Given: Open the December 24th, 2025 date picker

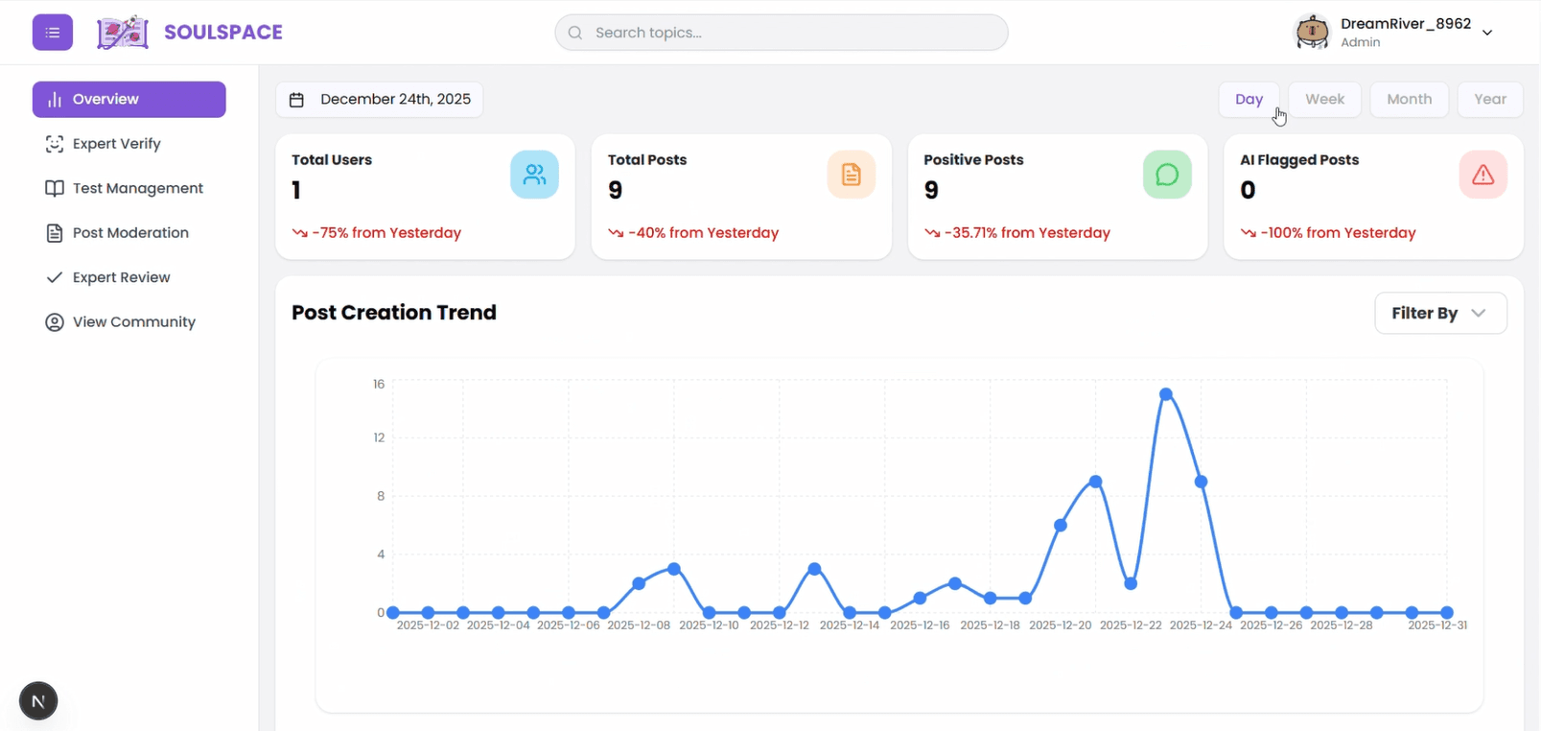Looking at the screenshot, I should coord(380,100).
